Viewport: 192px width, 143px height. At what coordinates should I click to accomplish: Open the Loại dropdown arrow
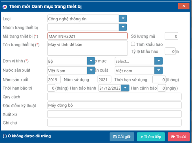(123, 18)
